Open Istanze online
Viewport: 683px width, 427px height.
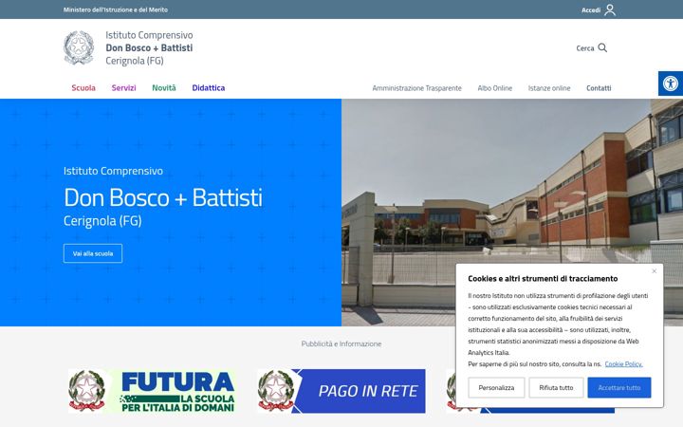click(x=549, y=88)
